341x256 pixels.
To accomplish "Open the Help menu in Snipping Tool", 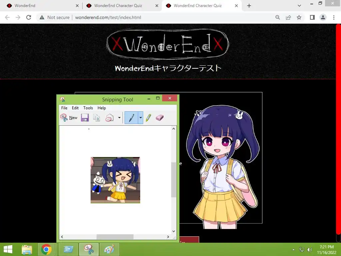I will 102,108.
